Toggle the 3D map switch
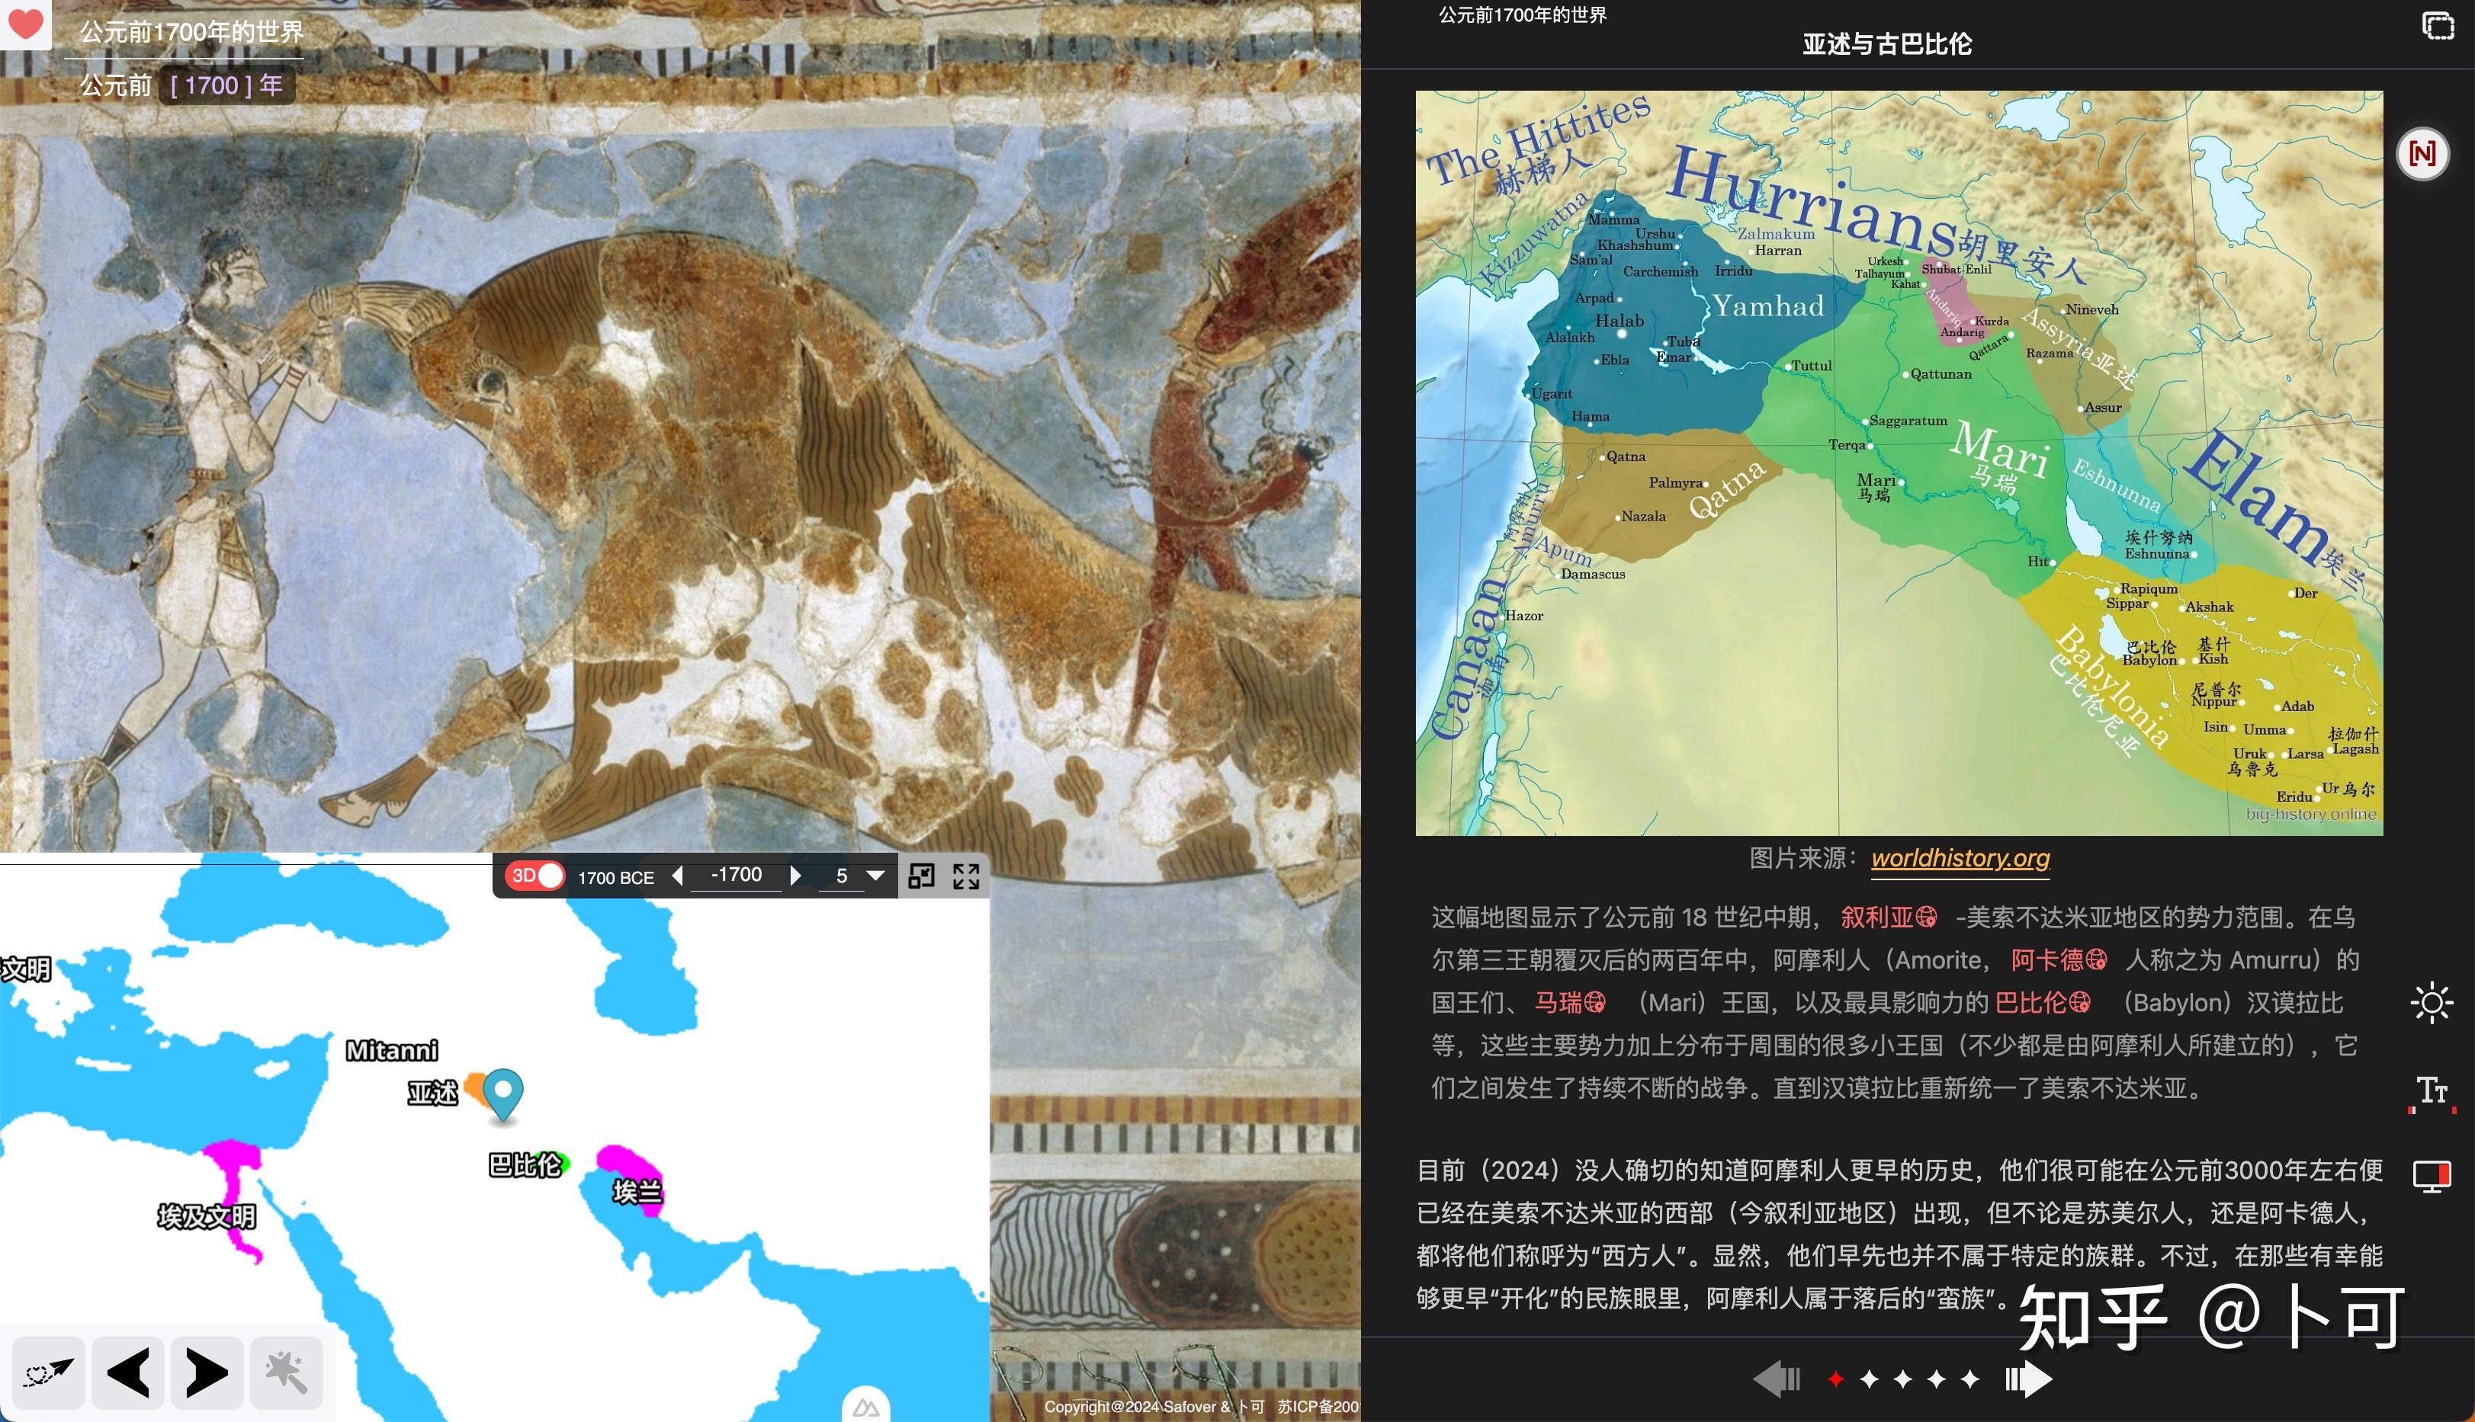2475x1422 pixels. [537, 875]
